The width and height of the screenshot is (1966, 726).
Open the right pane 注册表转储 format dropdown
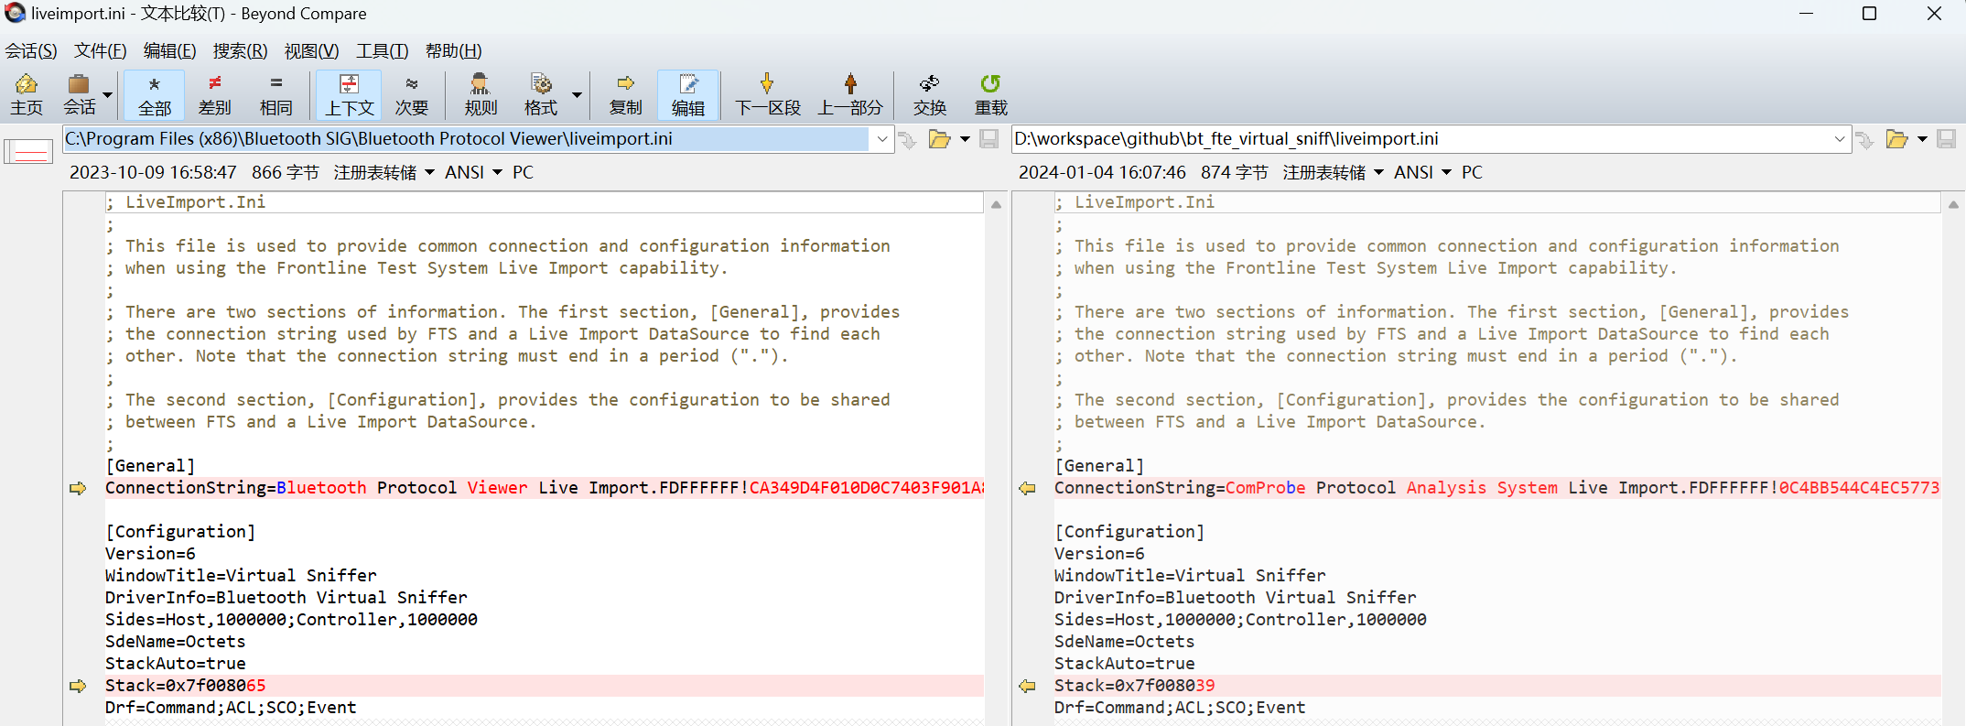click(x=1333, y=172)
